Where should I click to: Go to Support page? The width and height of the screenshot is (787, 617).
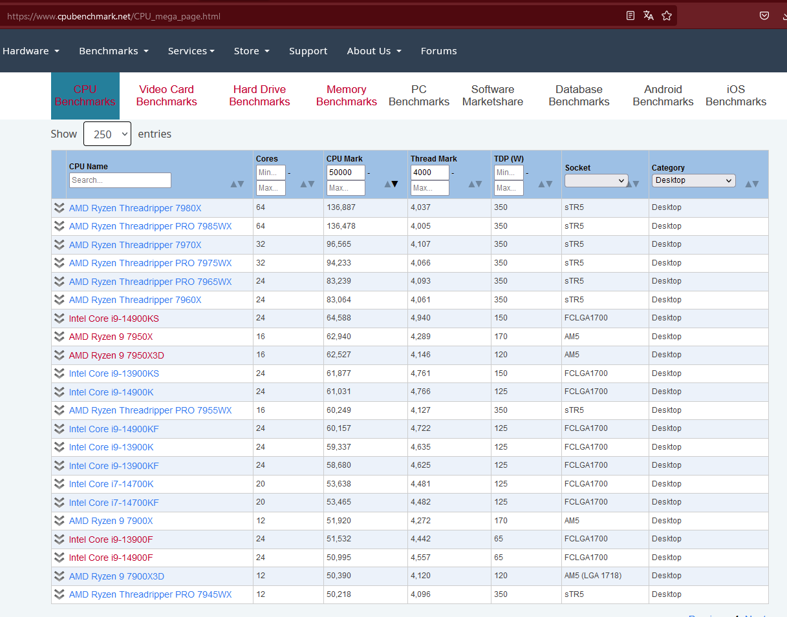(308, 51)
